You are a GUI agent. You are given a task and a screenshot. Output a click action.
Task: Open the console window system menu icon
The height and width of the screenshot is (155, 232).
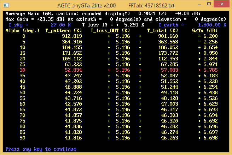(x=6, y=5)
